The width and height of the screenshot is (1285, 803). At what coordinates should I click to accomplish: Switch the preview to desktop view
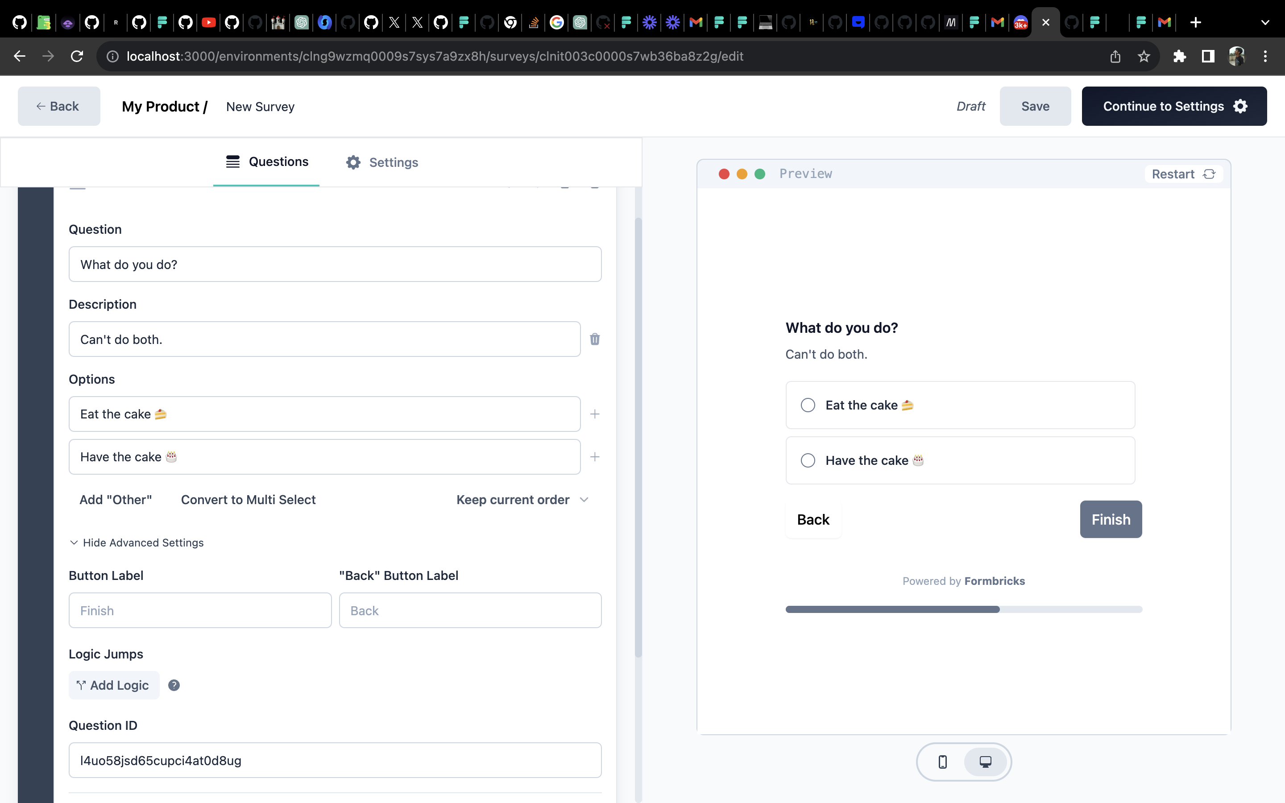click(x=986, y=762)
